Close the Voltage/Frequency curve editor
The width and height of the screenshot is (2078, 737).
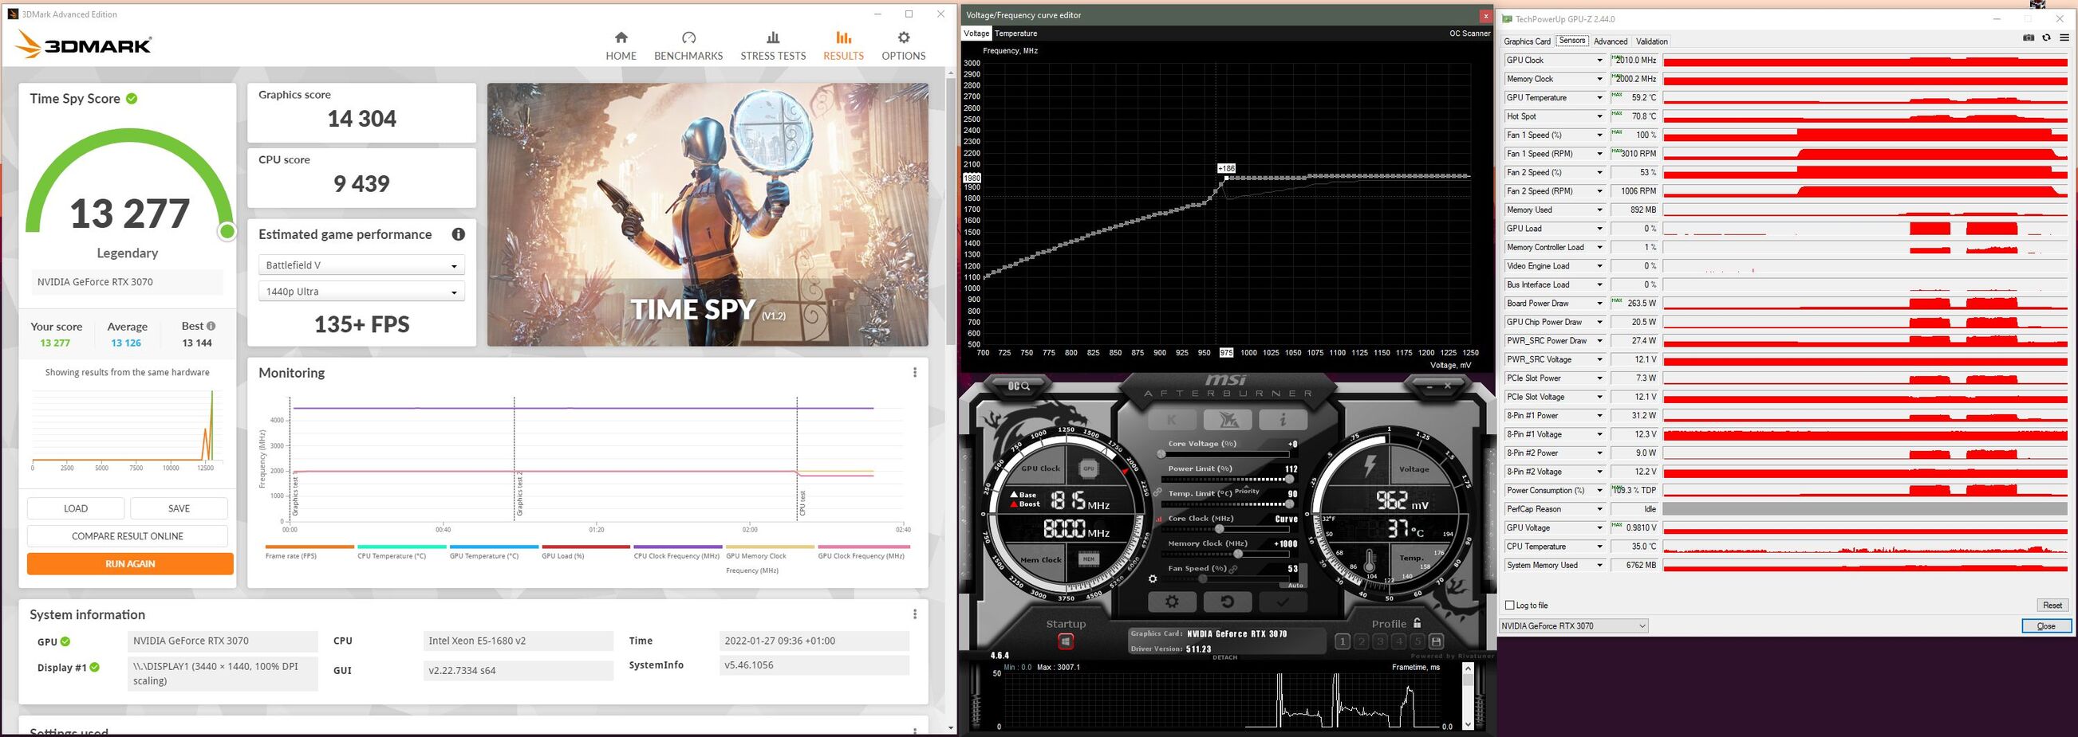pyautogui.click(x=1485, y=15)
